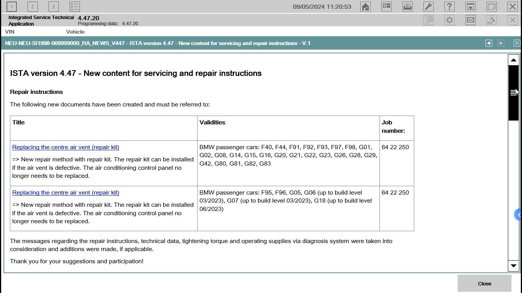Click the scrollbar down arrow
This screenshot has width=522, height=293.
tap(513, 266)
